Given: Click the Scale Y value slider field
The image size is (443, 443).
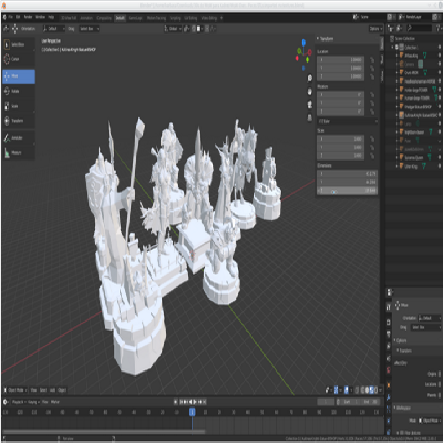Looking at the screenshot, I should click(x=340, y=147).
